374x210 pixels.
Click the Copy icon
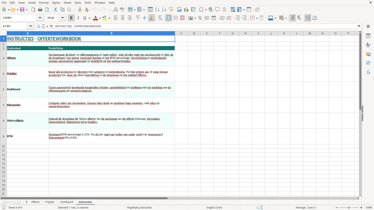coord(62,10)
